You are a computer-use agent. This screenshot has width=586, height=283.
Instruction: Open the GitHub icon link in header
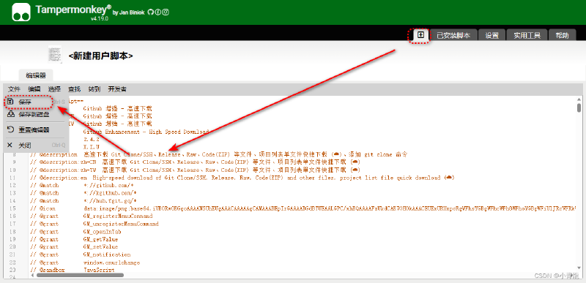click(150, 12)
